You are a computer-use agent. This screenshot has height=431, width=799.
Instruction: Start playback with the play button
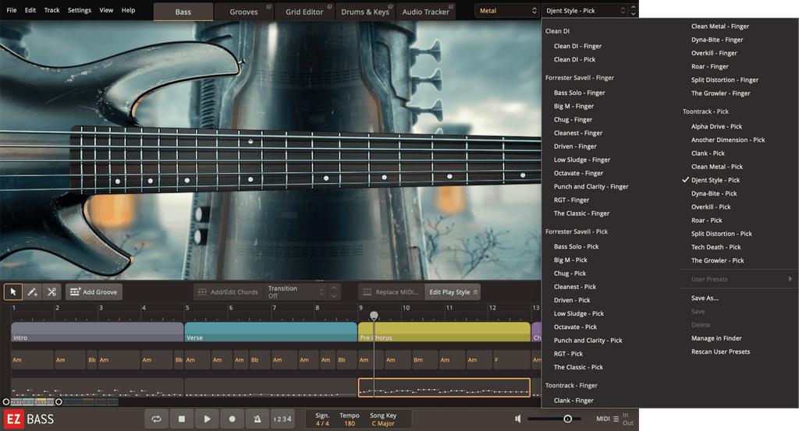[x=207, y=419]
